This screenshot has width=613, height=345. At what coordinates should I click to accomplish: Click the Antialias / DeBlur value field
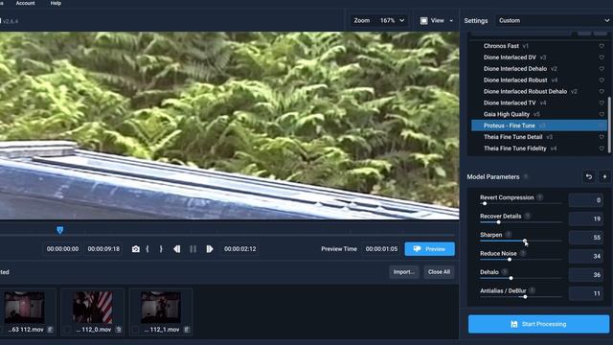point(585,293)
